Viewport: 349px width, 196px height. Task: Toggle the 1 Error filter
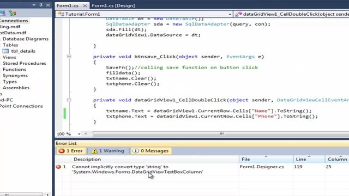click(x=71, y=151)
